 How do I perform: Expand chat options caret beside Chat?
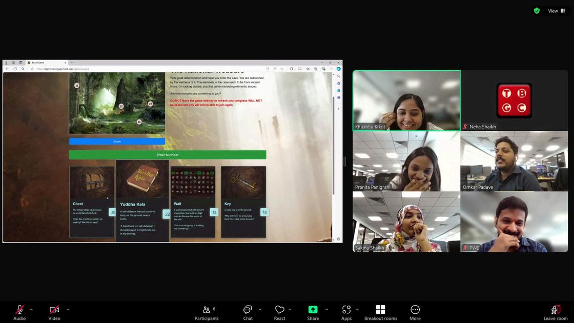(260, 310)
